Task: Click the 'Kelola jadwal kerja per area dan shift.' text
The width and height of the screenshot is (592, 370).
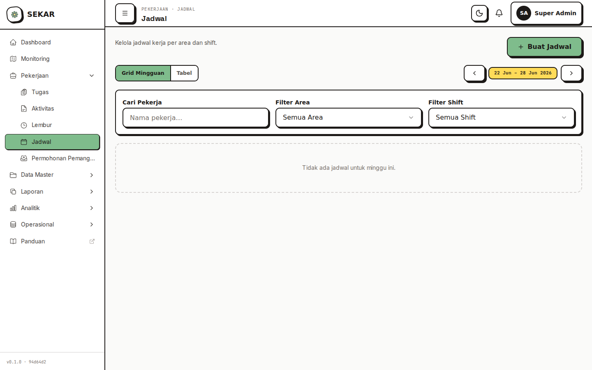Action: pyautogui.click(x=166, y=43)
